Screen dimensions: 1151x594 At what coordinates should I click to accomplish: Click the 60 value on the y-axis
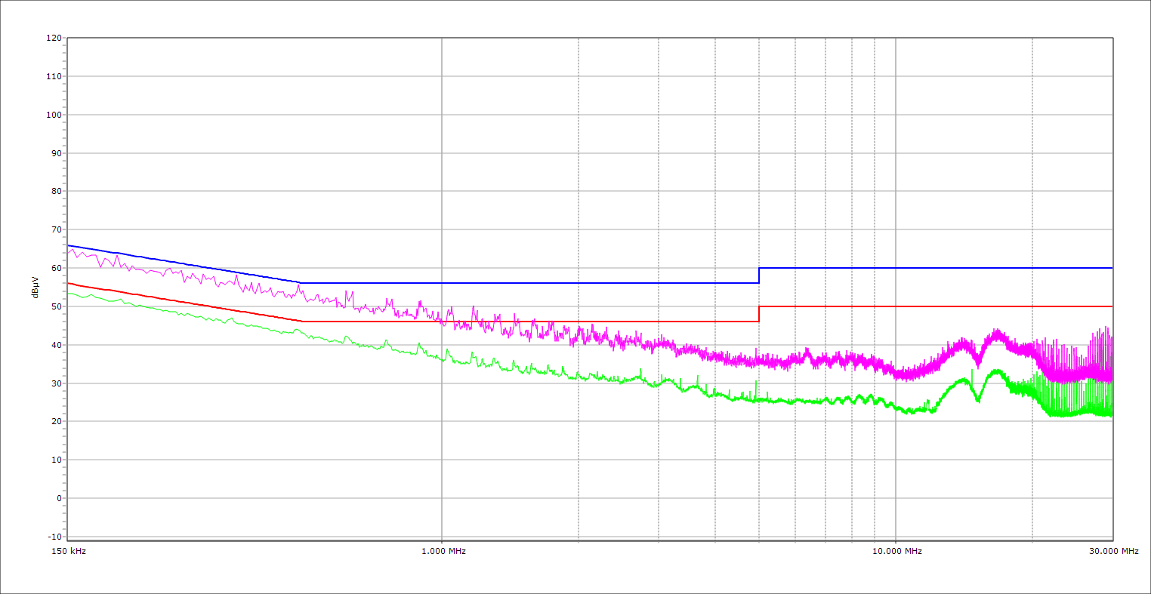coord(56,268)
